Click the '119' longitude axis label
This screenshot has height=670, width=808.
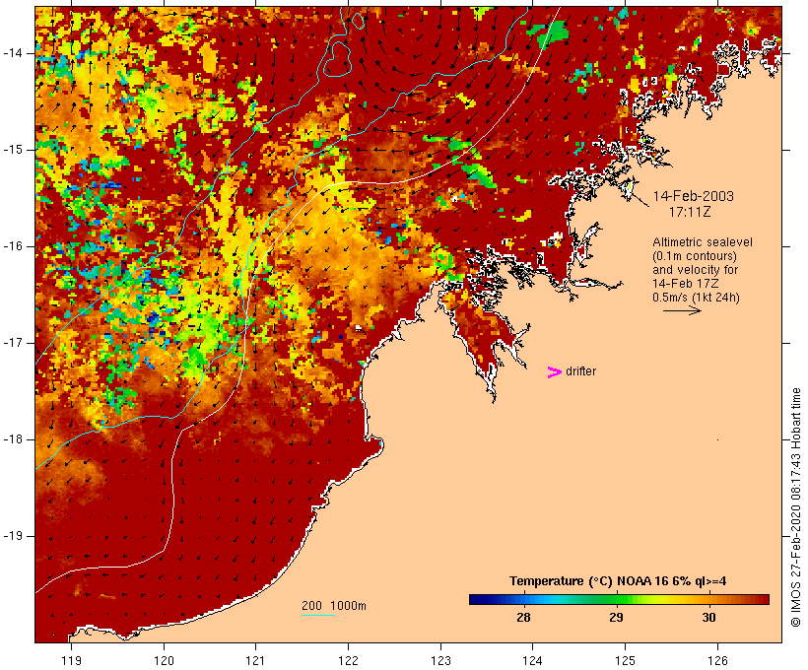[x=71, y=660]
